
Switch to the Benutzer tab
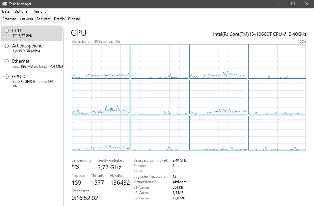coord(44,19)
